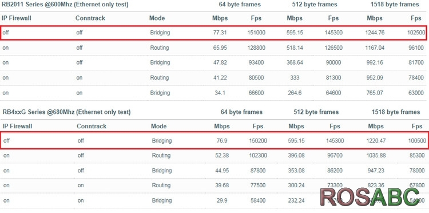429x213 pixels.
Task: Click 1518 byte frames header in RB4xxG
Action: coord(396,112)
